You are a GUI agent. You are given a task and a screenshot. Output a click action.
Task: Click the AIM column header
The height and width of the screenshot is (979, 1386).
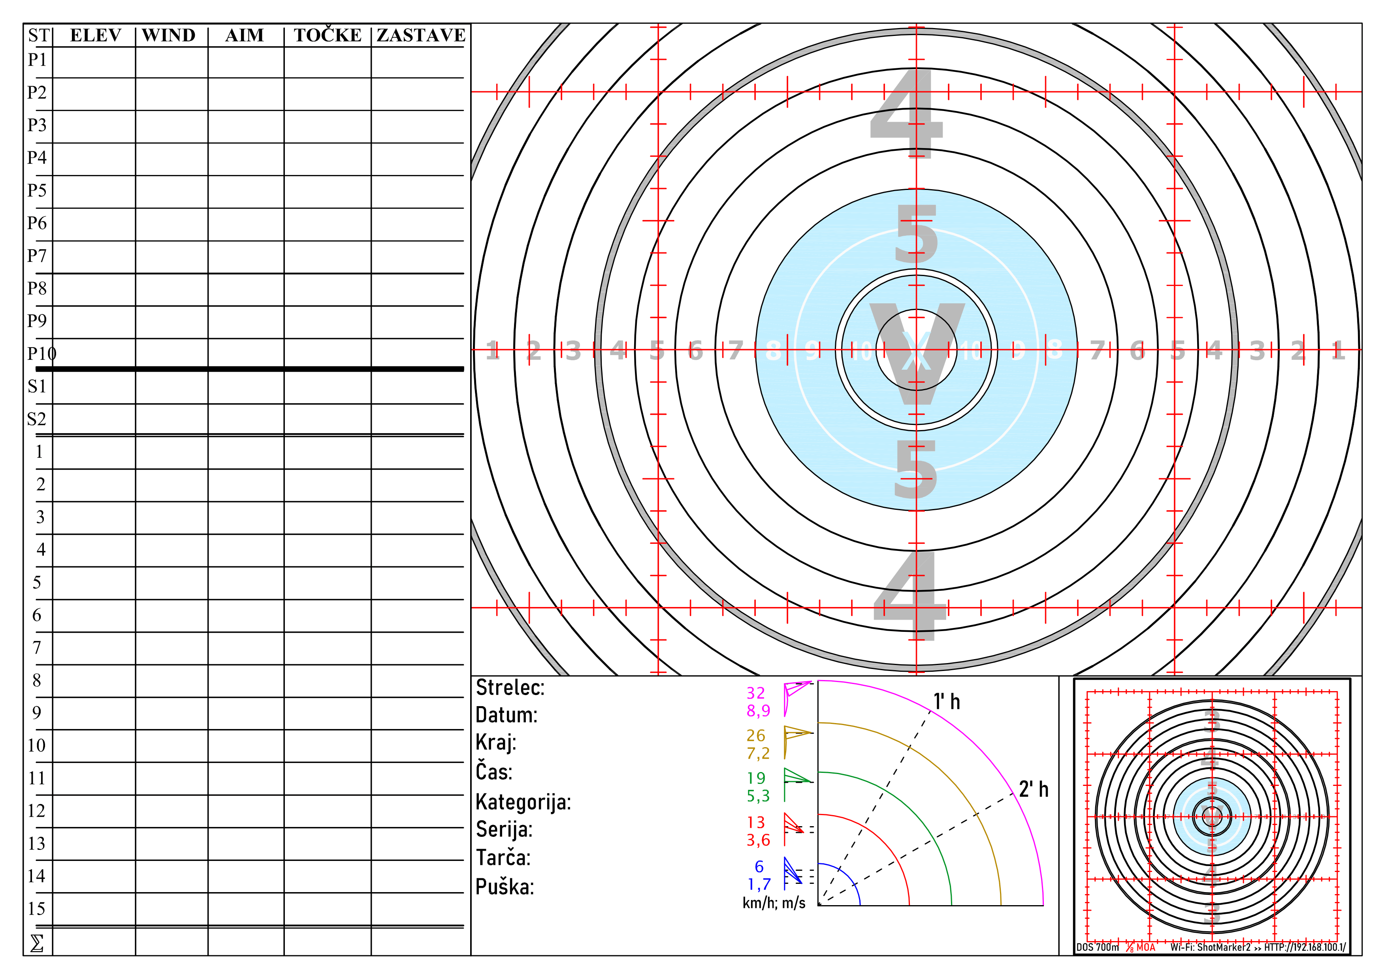click(x=245, y=35)
